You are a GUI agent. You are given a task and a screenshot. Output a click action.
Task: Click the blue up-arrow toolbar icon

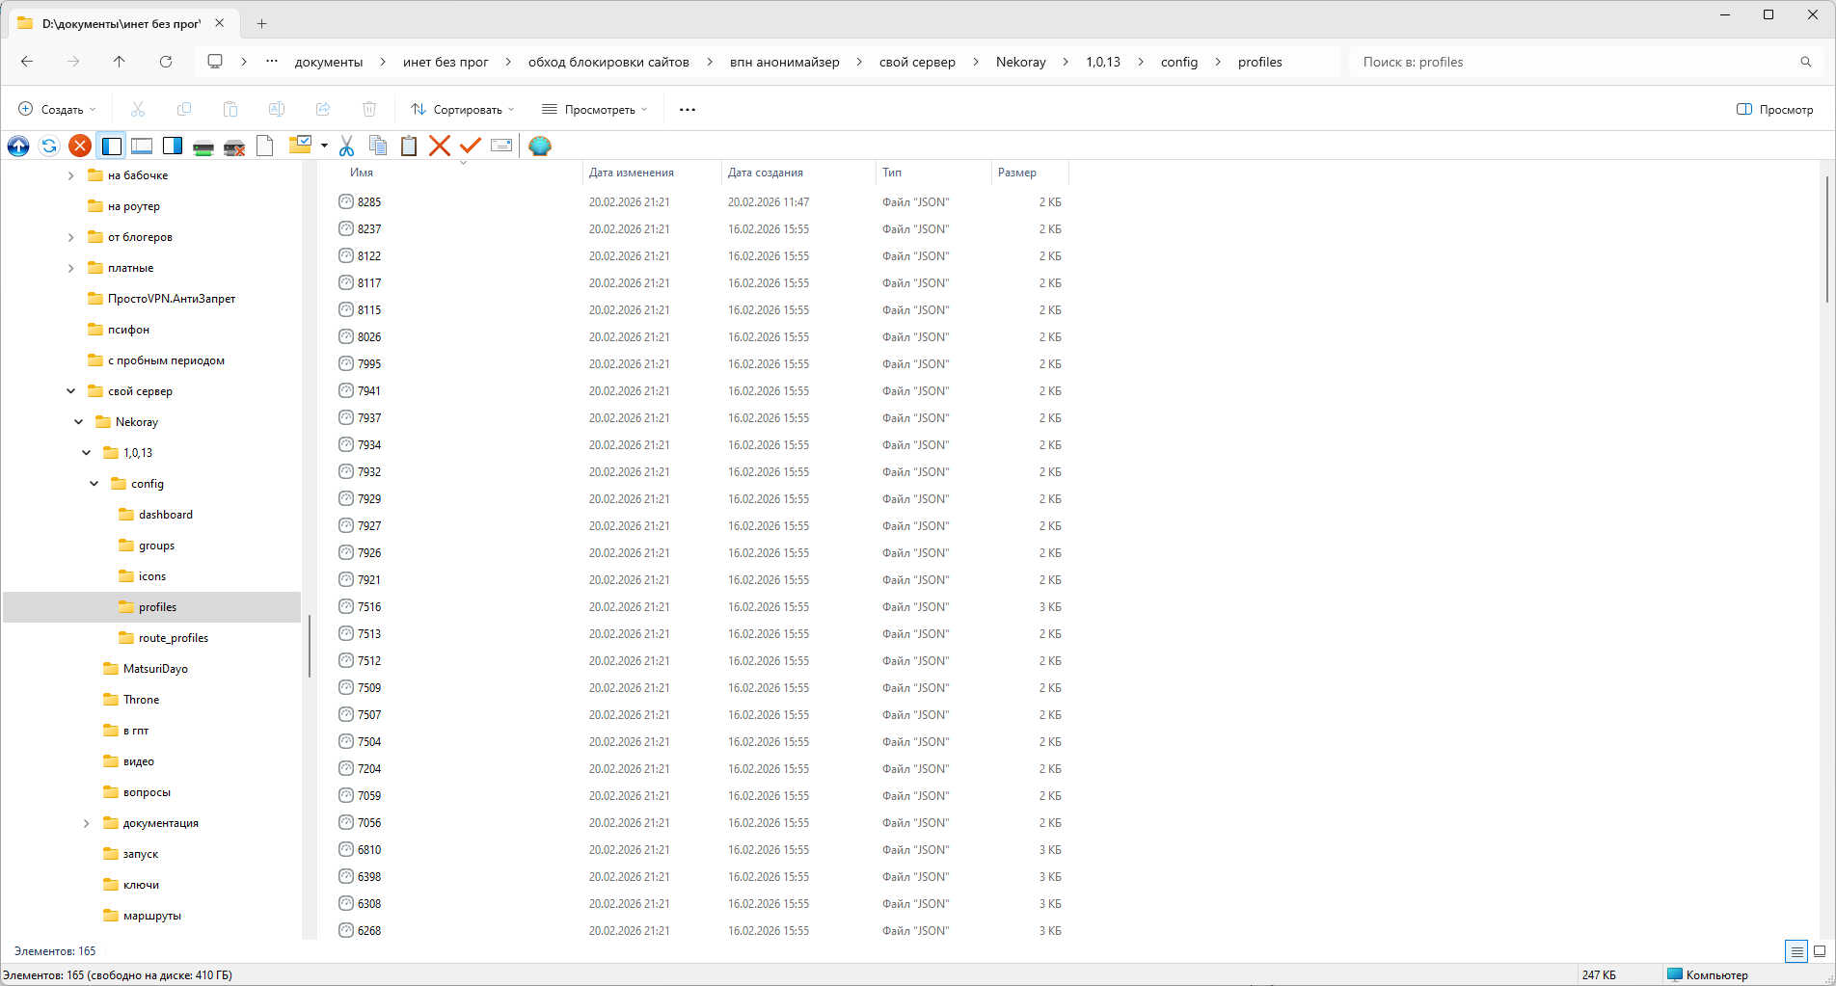(18, 146)
